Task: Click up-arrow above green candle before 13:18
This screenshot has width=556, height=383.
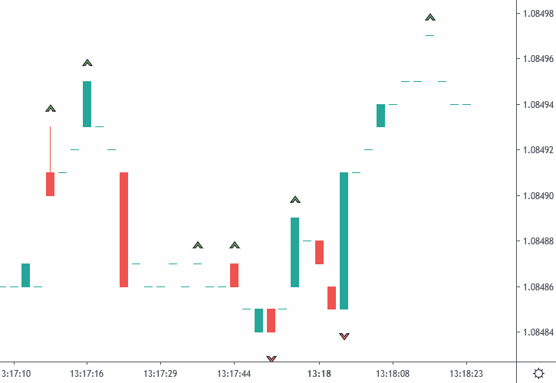Action: pos(295,199)
